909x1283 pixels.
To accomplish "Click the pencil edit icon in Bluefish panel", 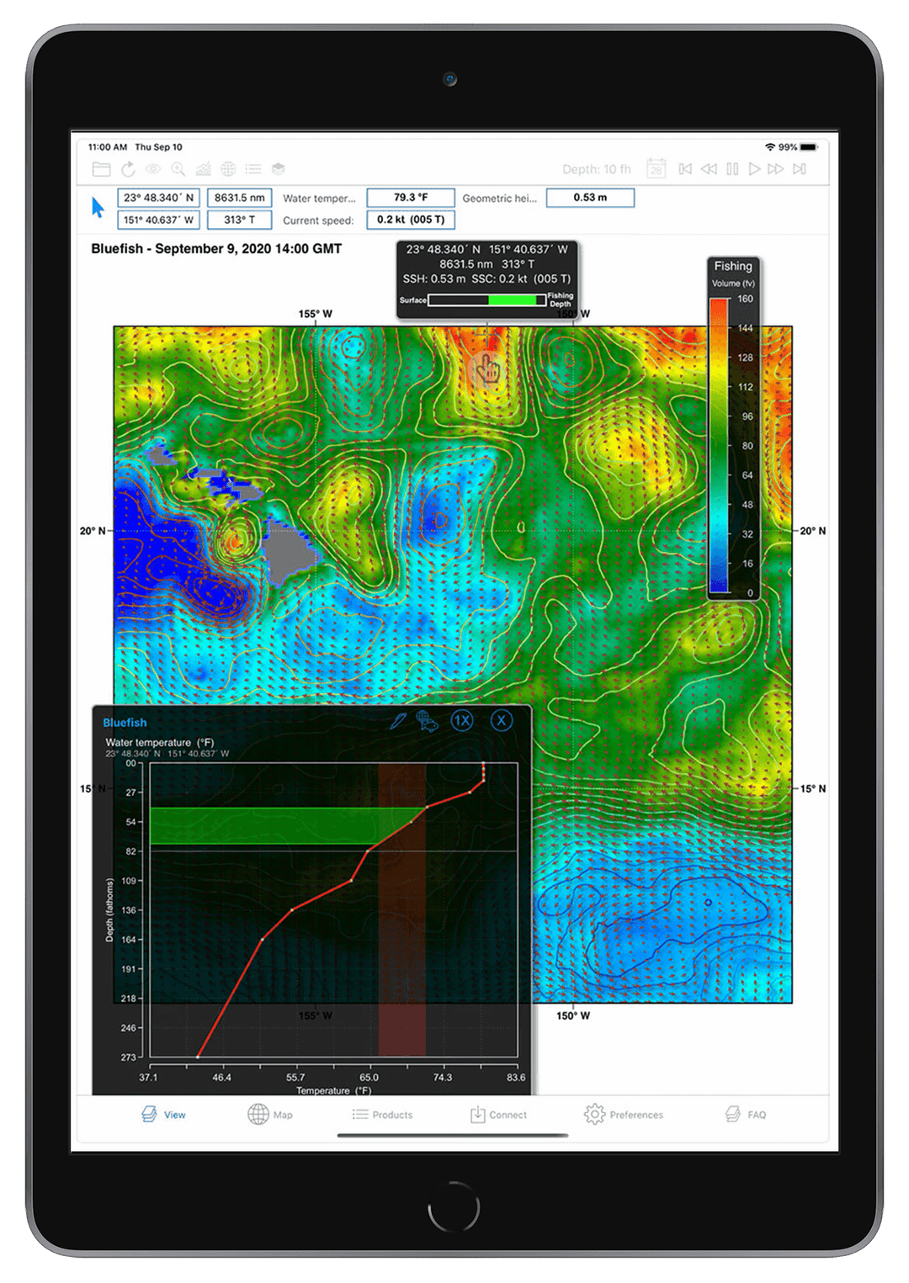I will tap(398, 721).
